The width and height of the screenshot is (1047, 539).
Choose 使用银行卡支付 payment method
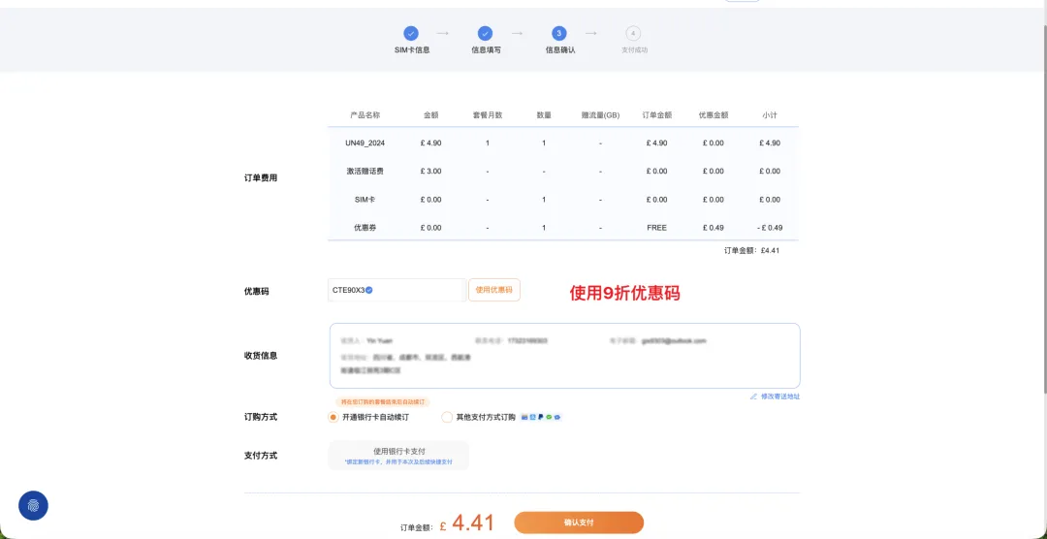(398, 456)
